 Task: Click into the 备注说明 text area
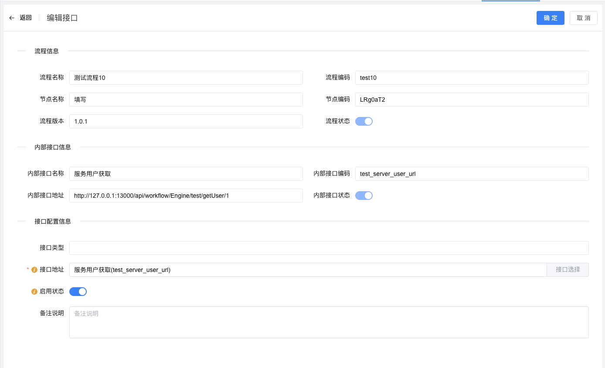[329, 322]
